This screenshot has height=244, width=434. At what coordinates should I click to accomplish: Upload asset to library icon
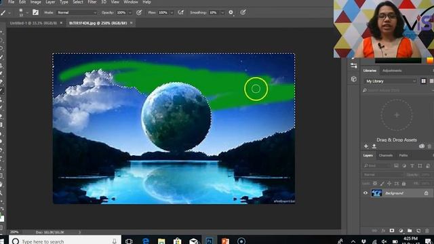(x=374, y=146)
